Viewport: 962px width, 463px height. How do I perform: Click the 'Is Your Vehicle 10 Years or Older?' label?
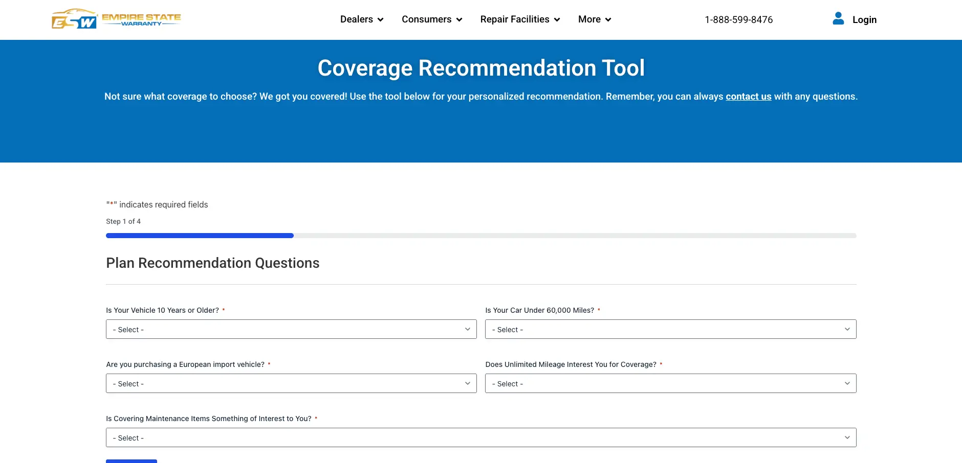(x=163, y=310)
